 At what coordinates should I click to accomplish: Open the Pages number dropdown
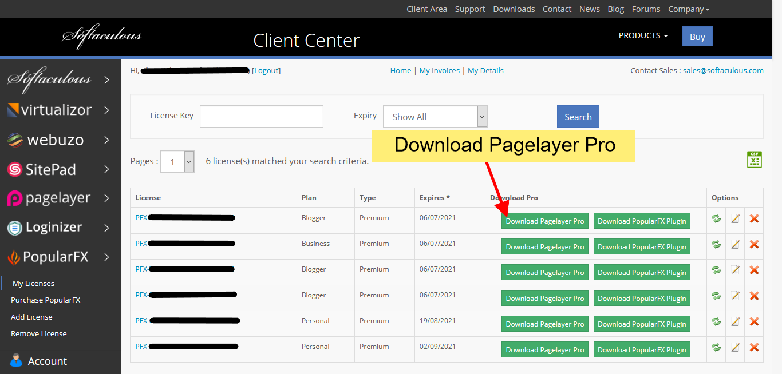(177, 162)
